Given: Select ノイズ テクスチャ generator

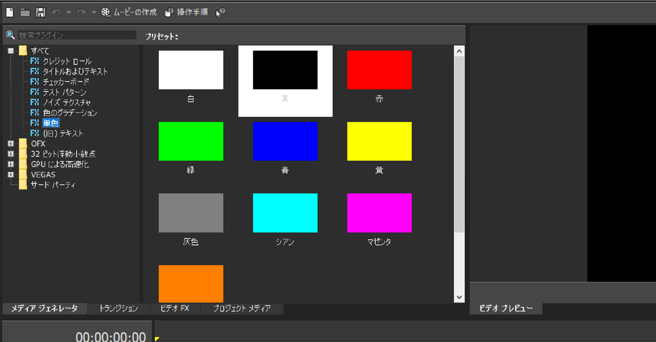Looking at the screenshot, I should [x=67, y=102].
